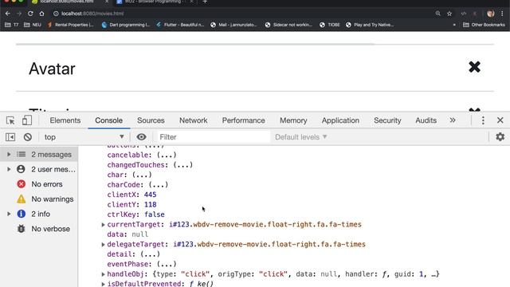Open the TIOBE bookmark
This screenshot has width=510, height=287.
[330, 25]
